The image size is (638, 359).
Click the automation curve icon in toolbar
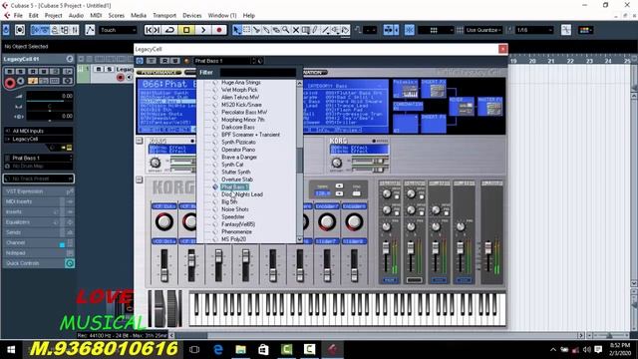pos(90,30)
